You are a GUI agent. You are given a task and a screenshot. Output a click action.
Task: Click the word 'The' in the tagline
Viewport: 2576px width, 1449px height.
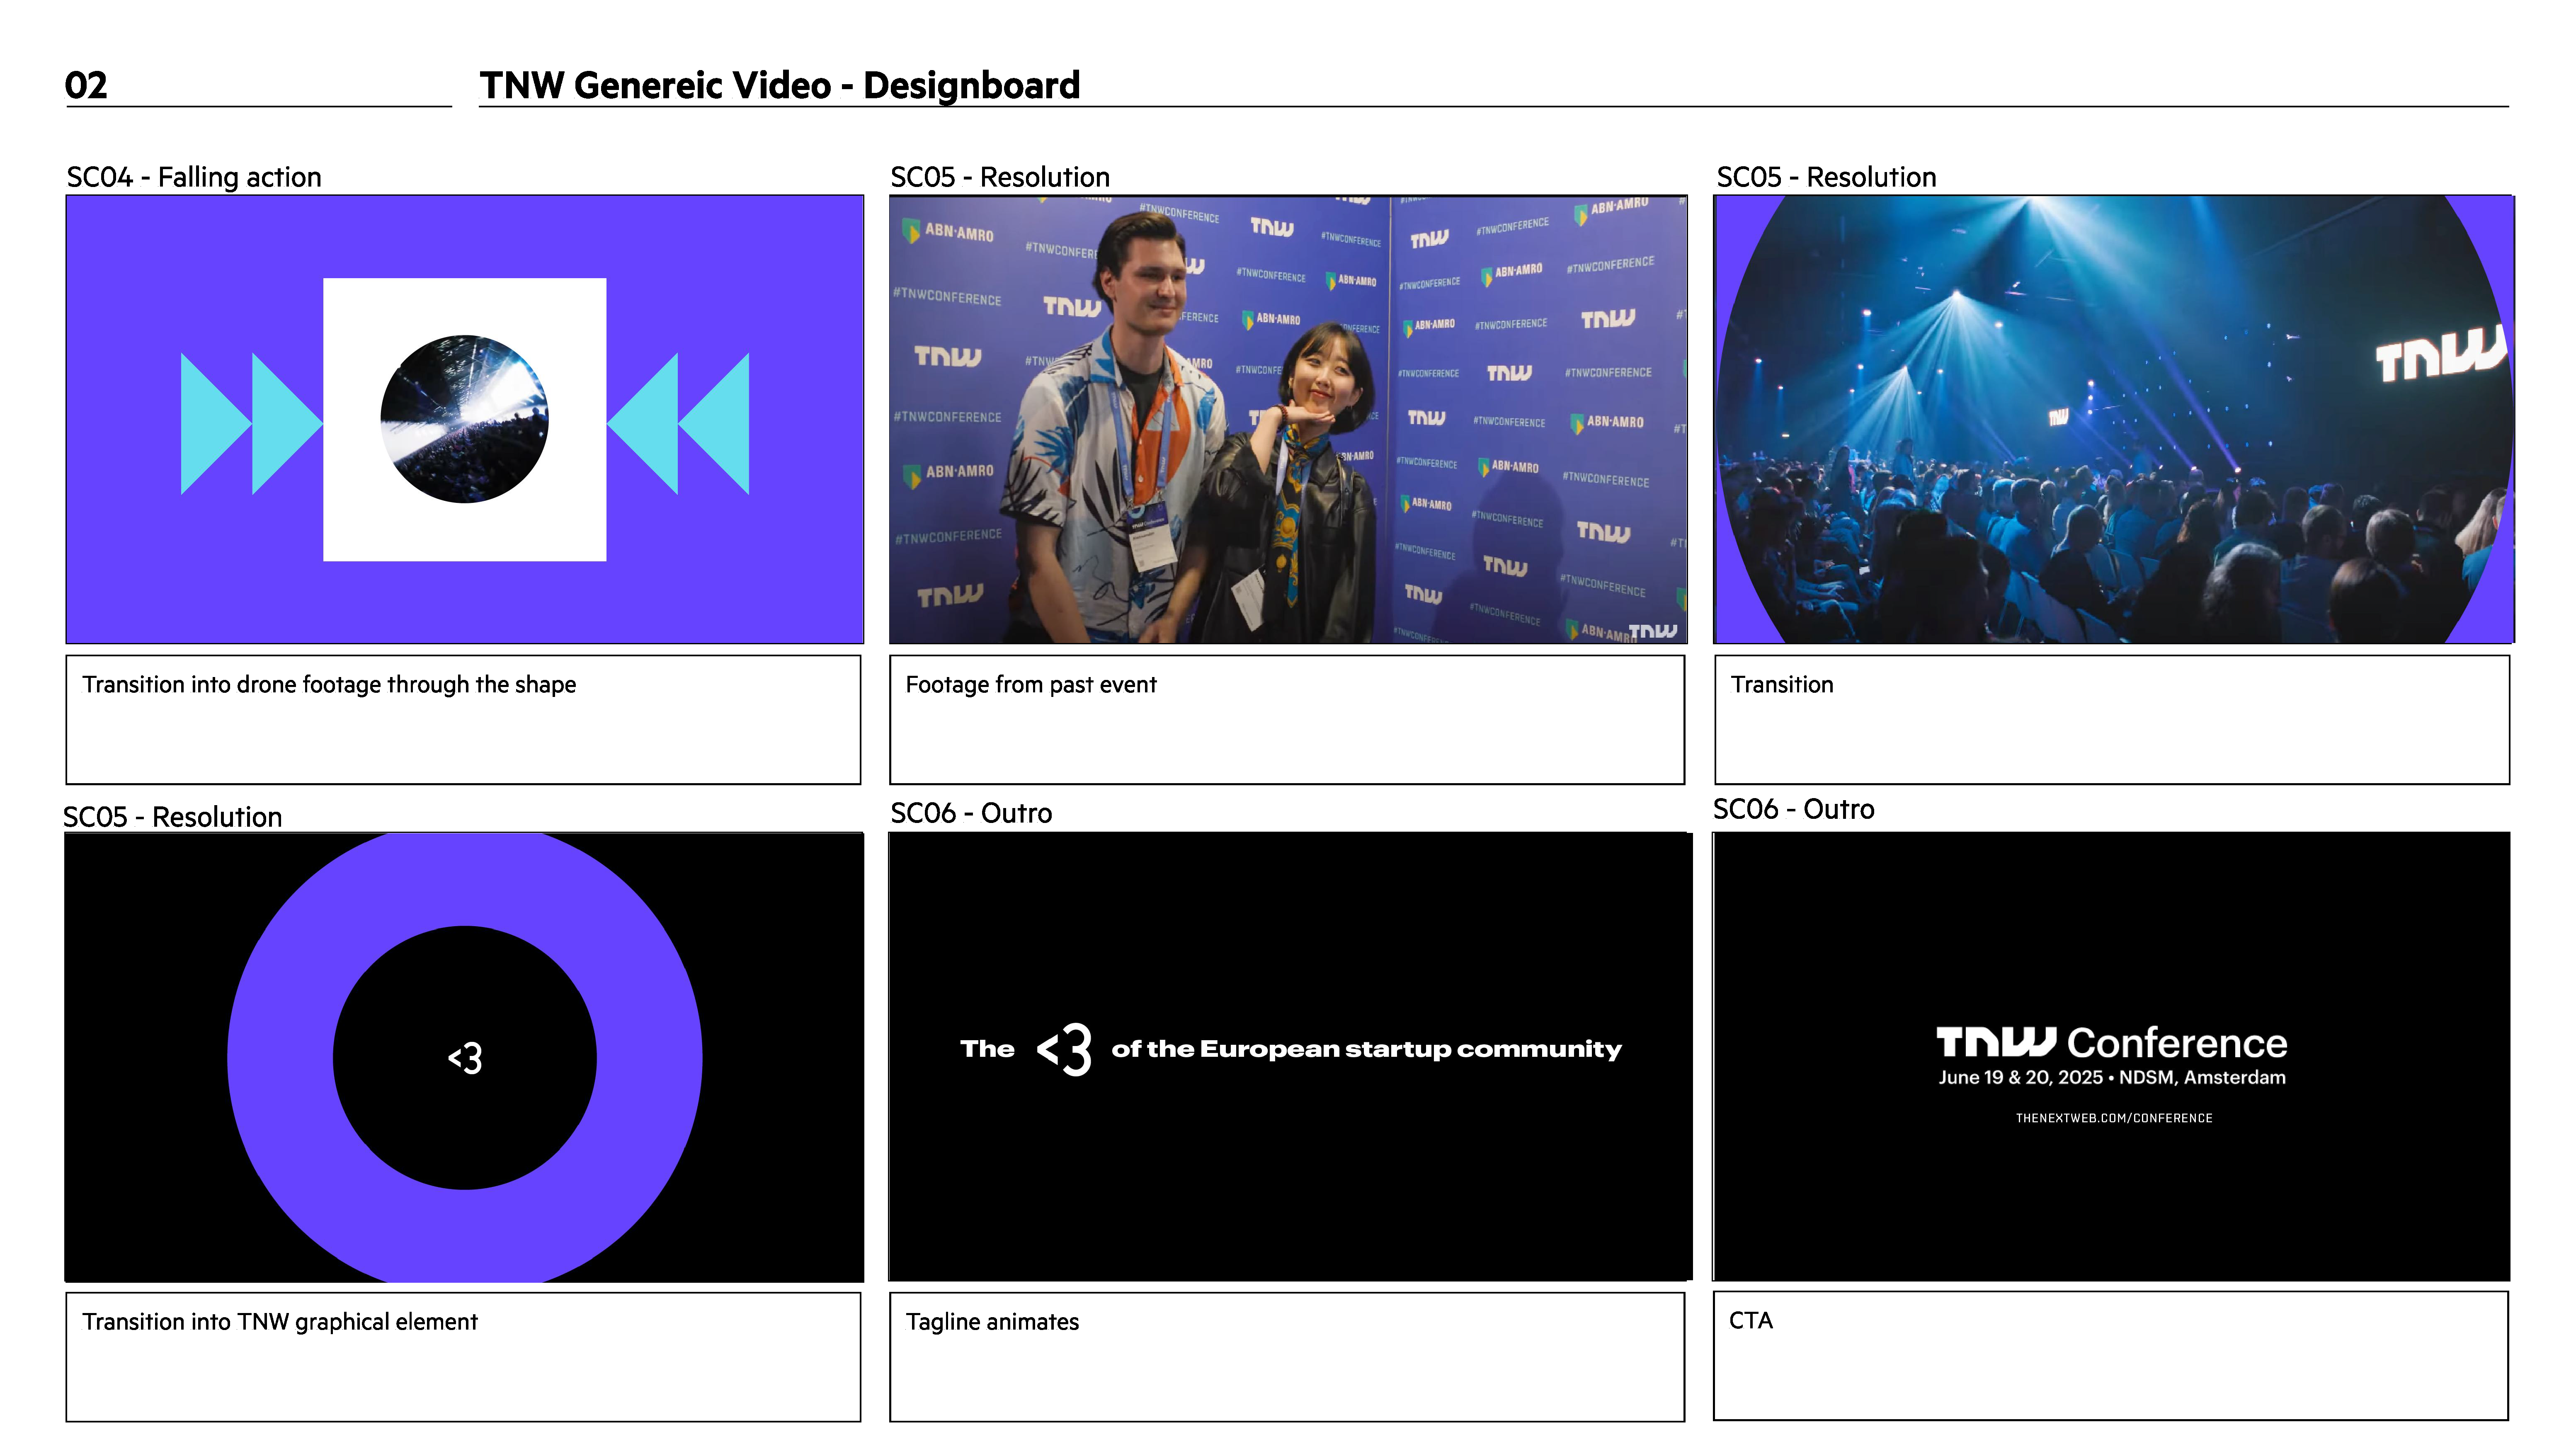pos(987,1049)
